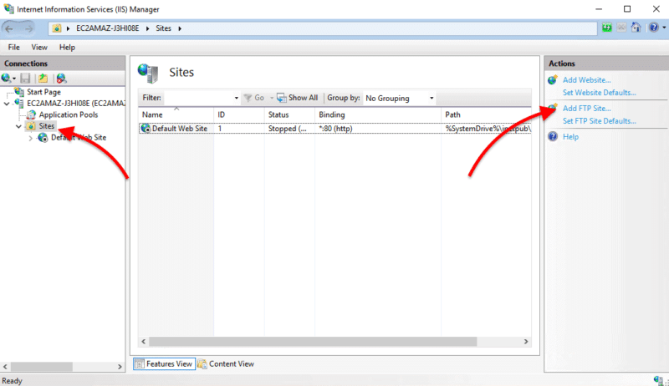
Task: Click the Delete connection icon
Action: [62, 79]
